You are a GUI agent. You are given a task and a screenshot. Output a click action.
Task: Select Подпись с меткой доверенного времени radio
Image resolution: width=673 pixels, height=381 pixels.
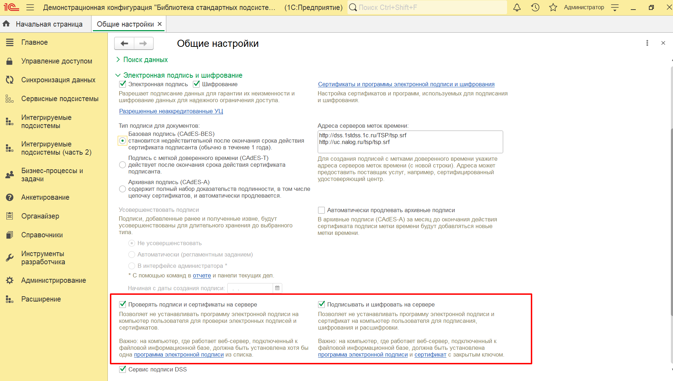122,165
